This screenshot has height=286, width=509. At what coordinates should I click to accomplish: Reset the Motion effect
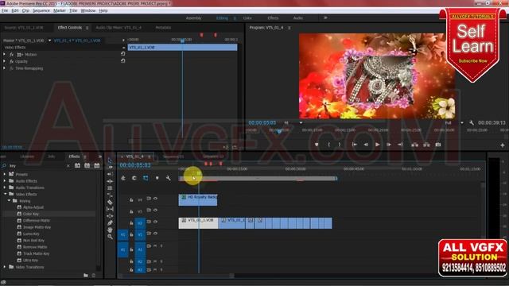[x=122, y=54]
